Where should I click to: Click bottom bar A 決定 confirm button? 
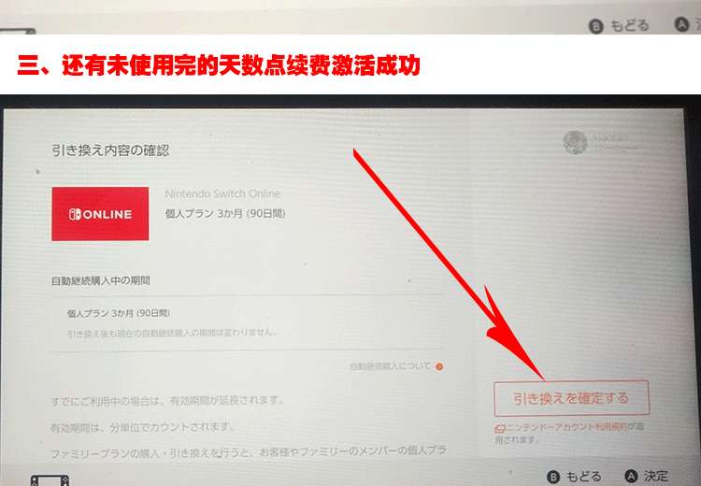pos(647,476)
